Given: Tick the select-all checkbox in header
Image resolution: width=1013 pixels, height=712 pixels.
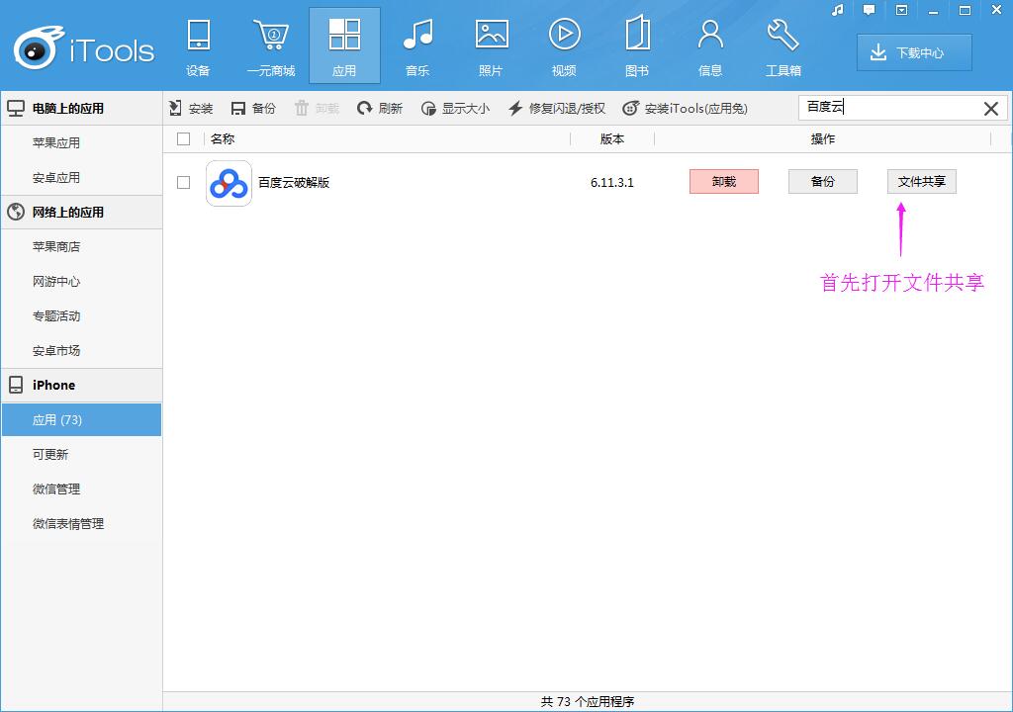Looking at the screenshot, I should click(x=183, y=138).
